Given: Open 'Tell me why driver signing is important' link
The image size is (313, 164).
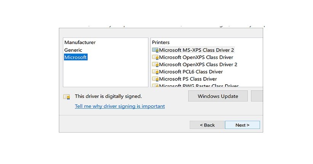Looking at the screenshot, I should pyautogui.click(x=120, y=106).
